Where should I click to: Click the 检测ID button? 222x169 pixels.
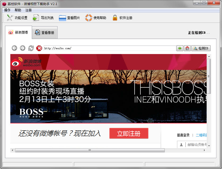pos(201,48)
